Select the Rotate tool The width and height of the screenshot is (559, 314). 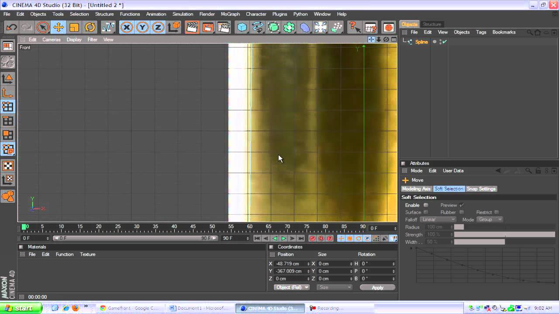[x=90, y=27]
